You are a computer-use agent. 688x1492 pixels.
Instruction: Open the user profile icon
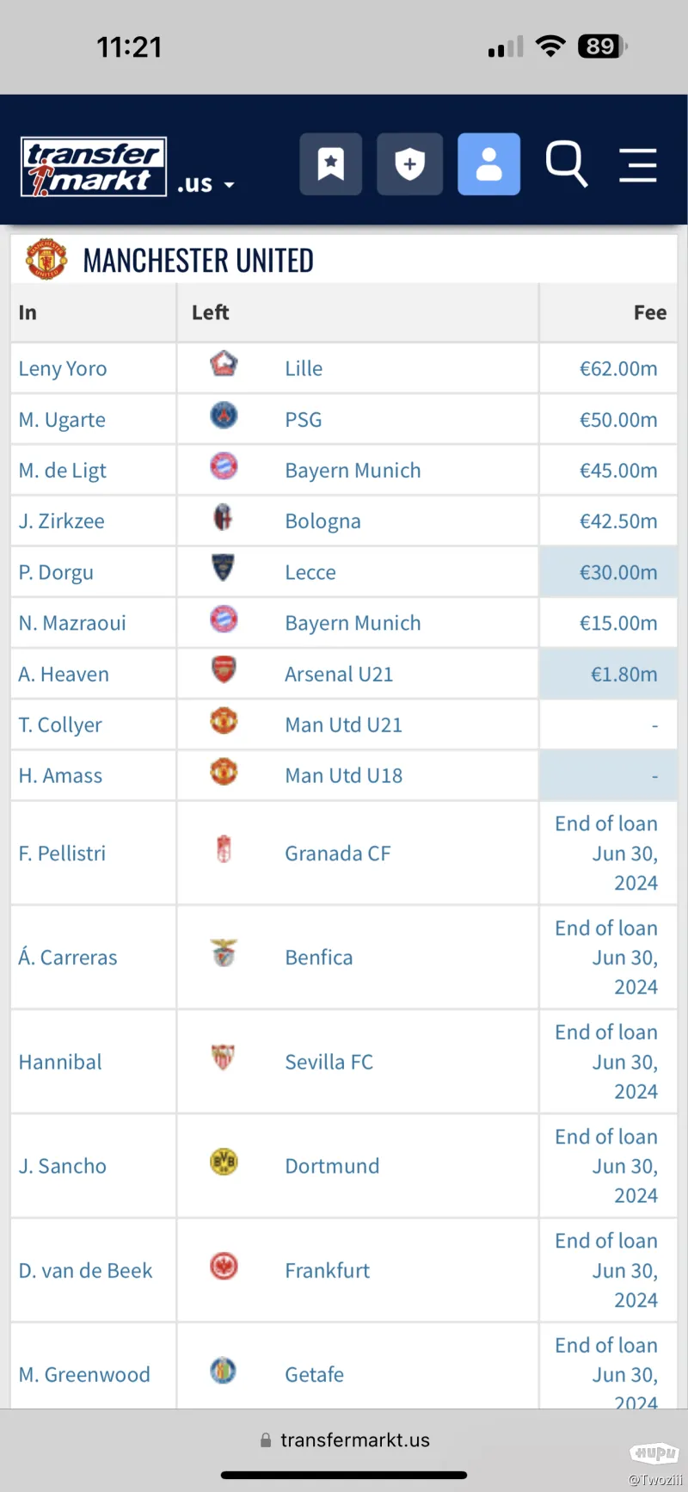[x=488, y=163]
